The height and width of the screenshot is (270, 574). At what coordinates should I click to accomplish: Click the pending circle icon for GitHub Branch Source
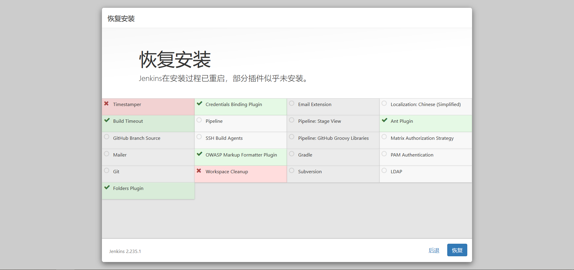click(106, 137)
